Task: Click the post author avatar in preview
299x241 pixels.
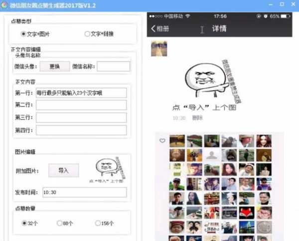Action: [159, 49]
